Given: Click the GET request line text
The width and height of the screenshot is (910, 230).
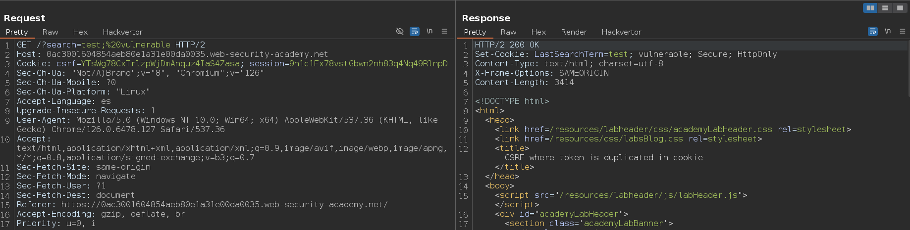Looking at the screenshot, I should (111, 45).
